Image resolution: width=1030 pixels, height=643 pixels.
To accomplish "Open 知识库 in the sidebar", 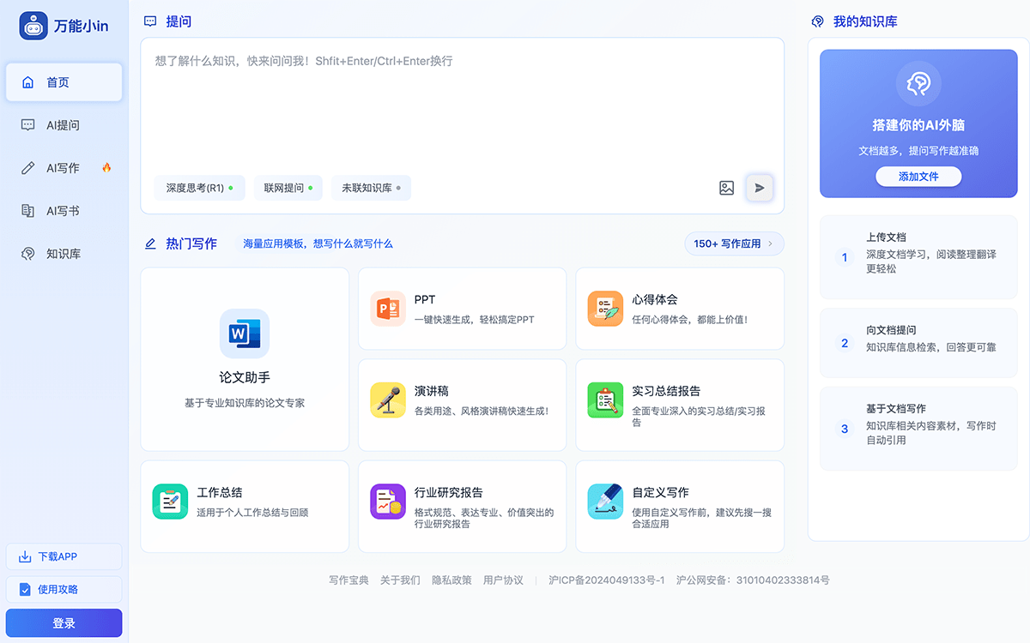I will pos(64,254).
